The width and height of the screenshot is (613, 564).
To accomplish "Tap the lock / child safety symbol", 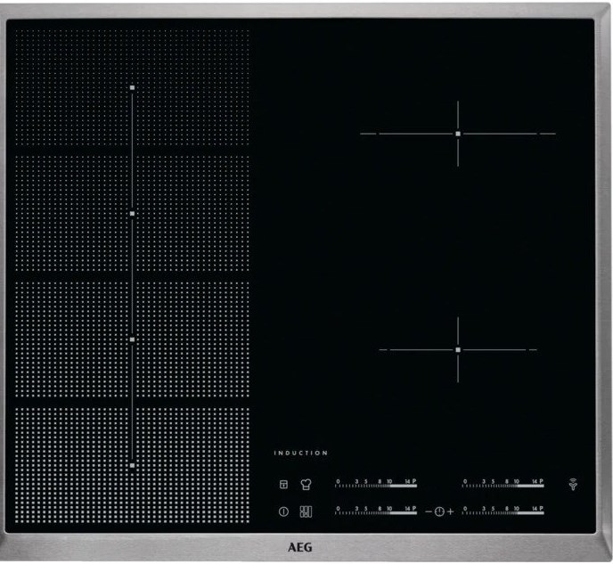I will pyautogui.click(x=283, y=485).
